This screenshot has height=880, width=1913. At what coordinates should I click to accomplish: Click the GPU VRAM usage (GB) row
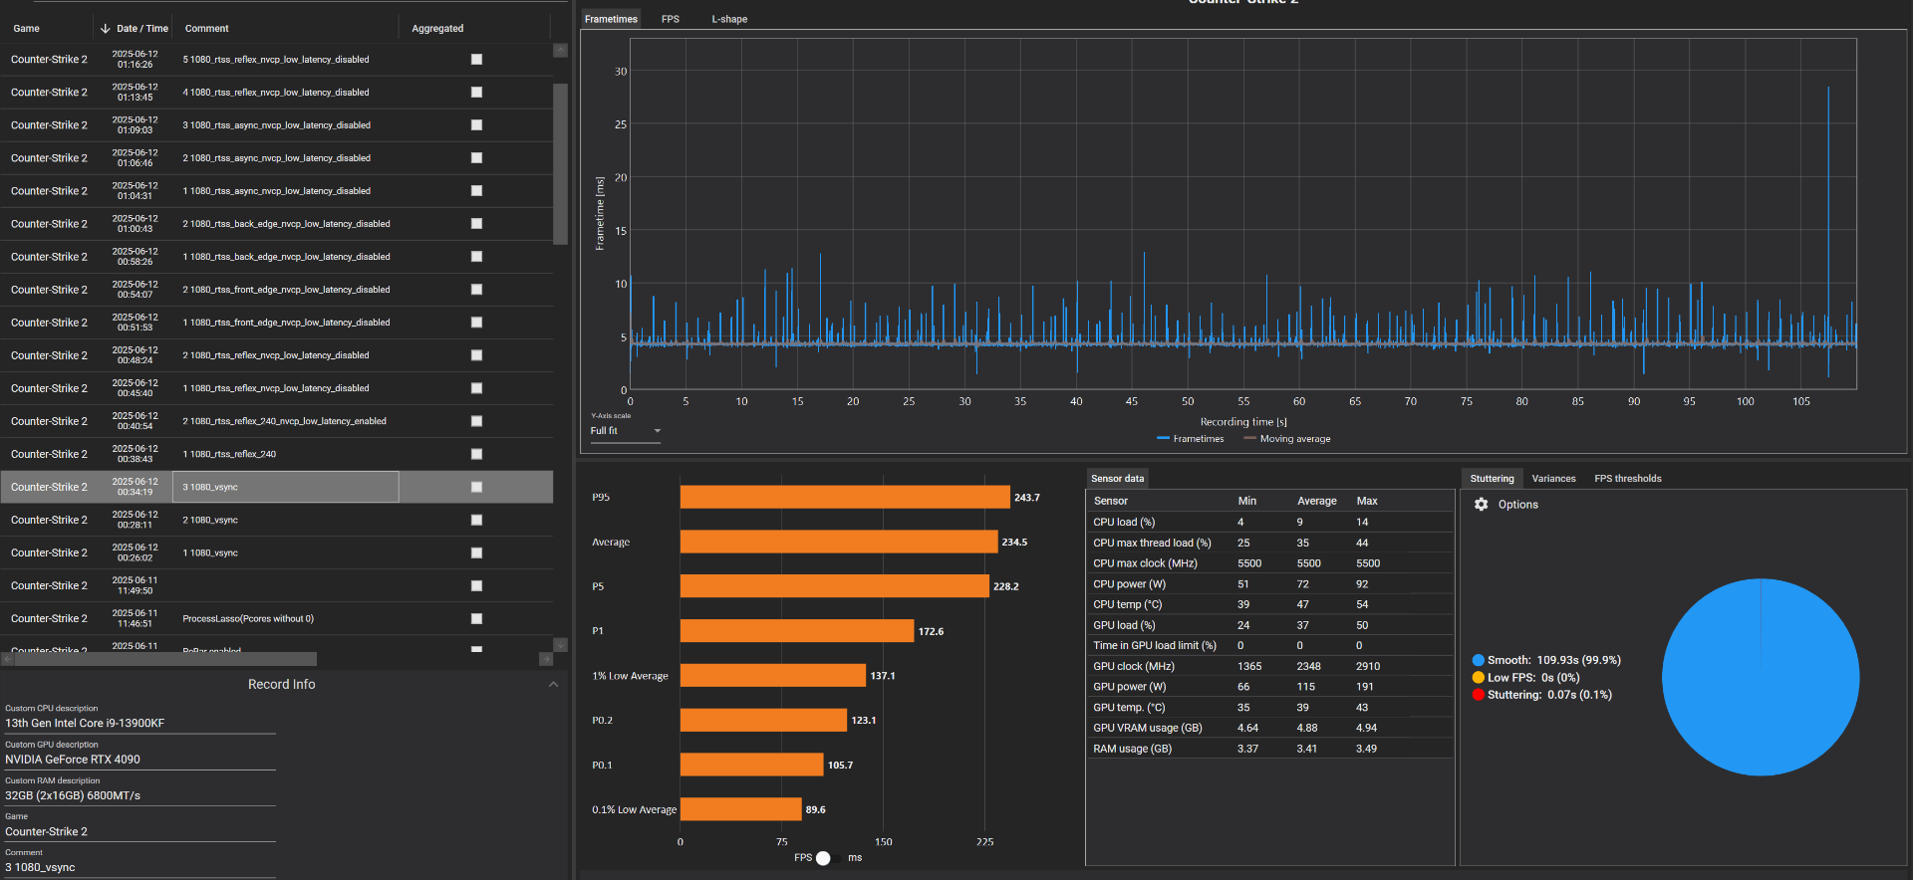pyautogui.click(x=1269, y=728)
